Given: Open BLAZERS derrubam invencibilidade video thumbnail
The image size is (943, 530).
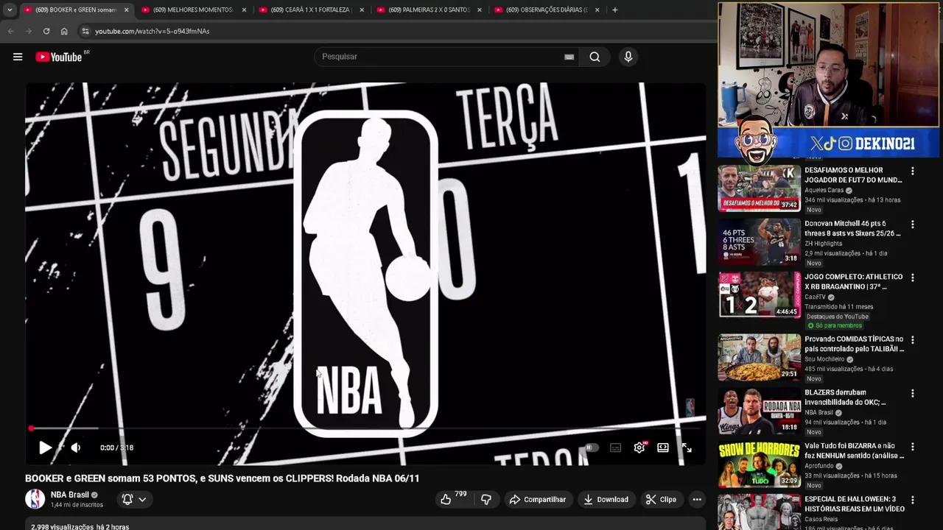Looking at the screenshot, I should pos(760,411).
